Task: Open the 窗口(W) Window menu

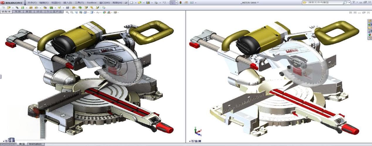Action: pos(104,3)
